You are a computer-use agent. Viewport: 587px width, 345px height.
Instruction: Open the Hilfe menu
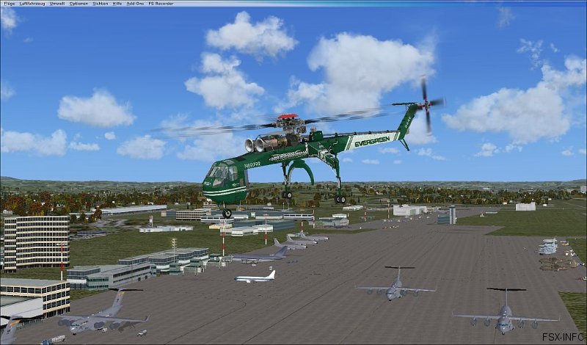(117, 4)
